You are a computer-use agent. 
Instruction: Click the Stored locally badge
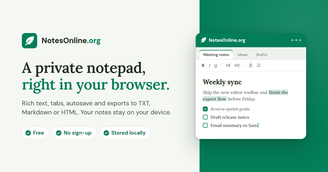point(125,133)
